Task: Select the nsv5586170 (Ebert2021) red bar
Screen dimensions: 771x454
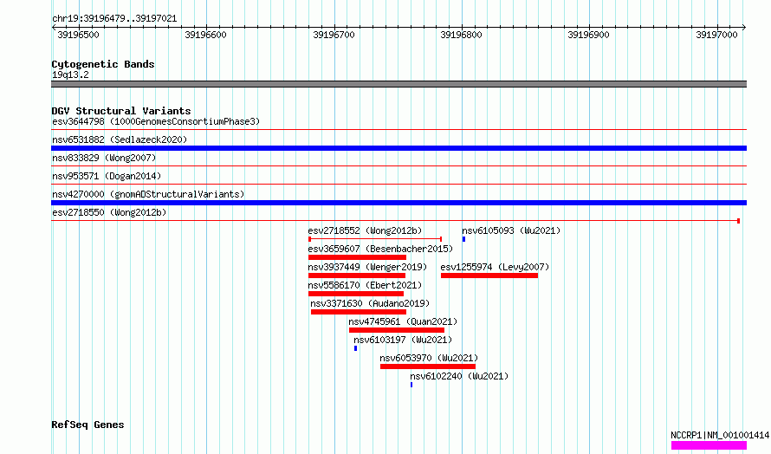Action: click(356, 294)
